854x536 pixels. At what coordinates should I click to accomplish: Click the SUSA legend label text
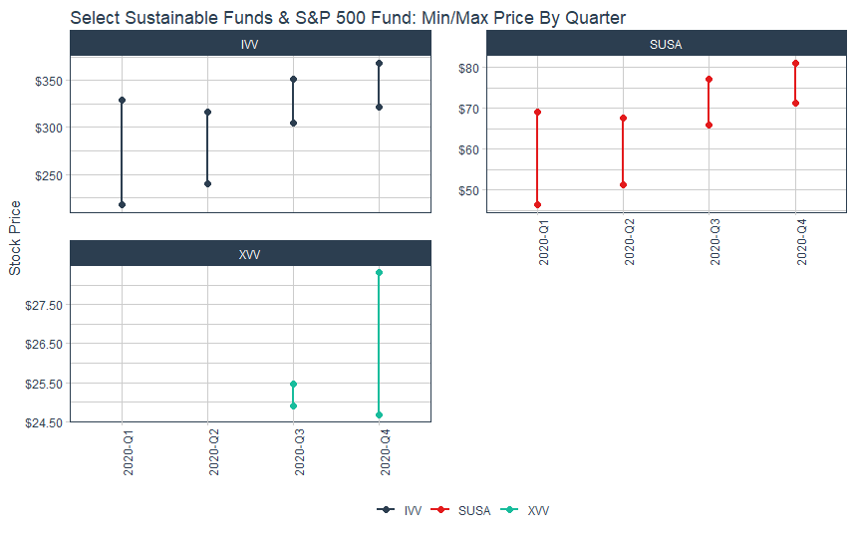(x=474, y=510)
